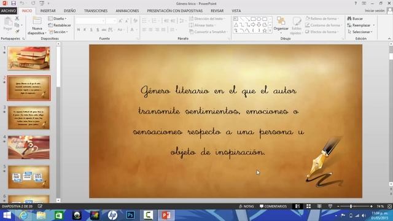Open the ARCHIVO tab
Image resolution: width=393 pixels, height=221 pixels.
(x=9, y=11)
